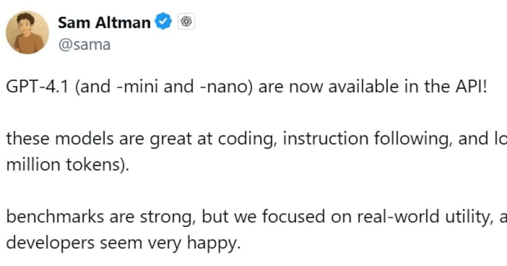Click the word -nano in first line
This screenshot has width=507, height=266.
[225, 87]
